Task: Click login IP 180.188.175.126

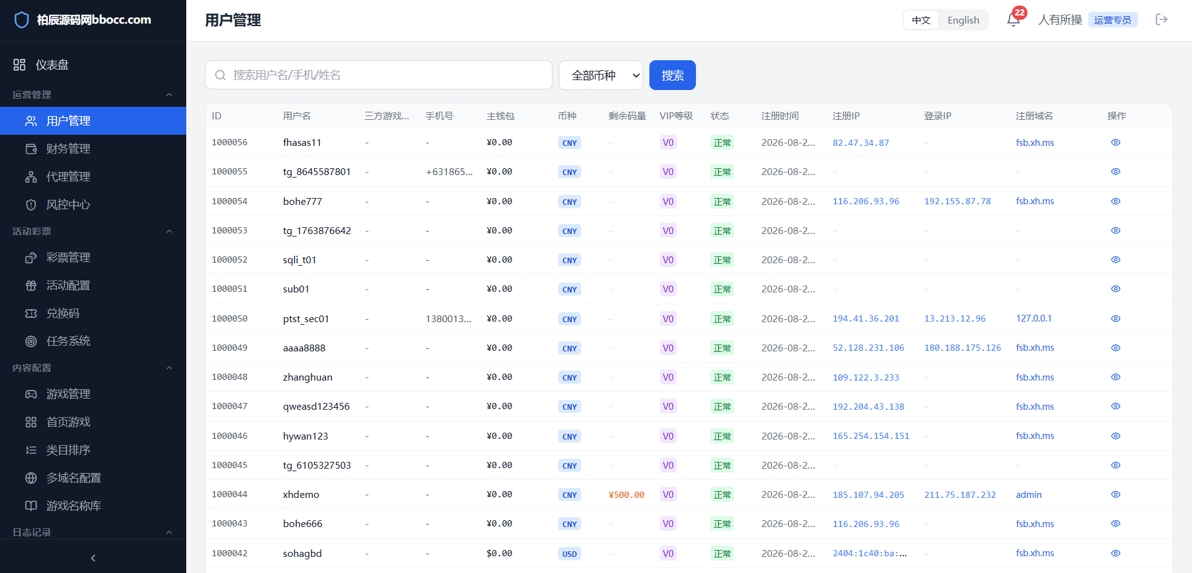Action: (x=962, y=348)
